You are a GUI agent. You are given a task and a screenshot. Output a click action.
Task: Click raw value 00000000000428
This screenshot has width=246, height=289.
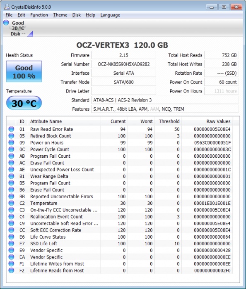212,250
